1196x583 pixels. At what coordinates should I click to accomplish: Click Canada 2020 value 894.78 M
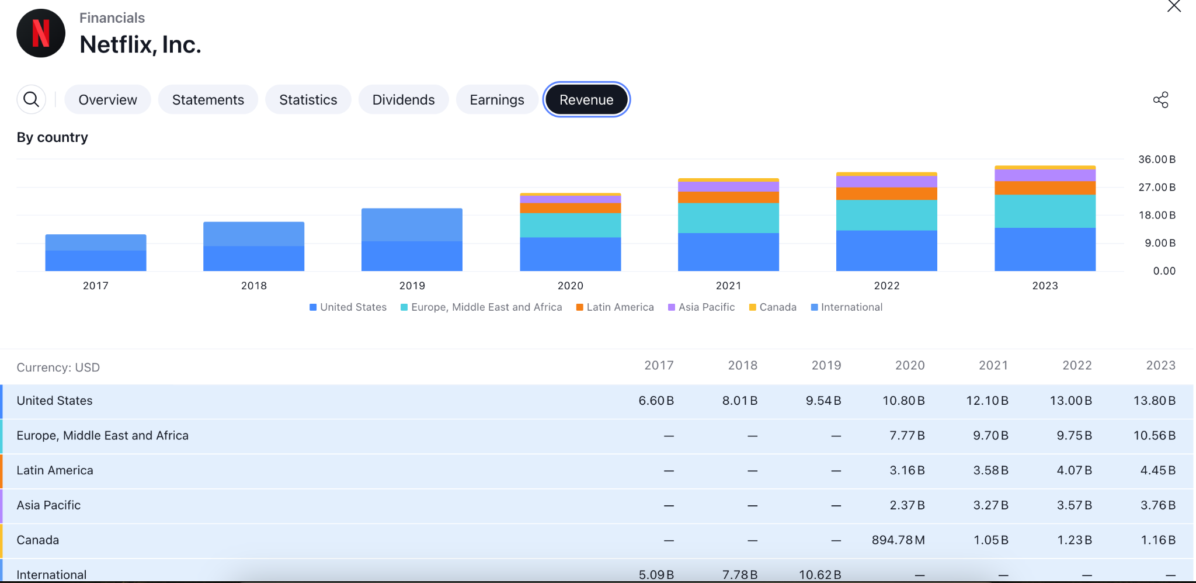click(x=898, y=540)
